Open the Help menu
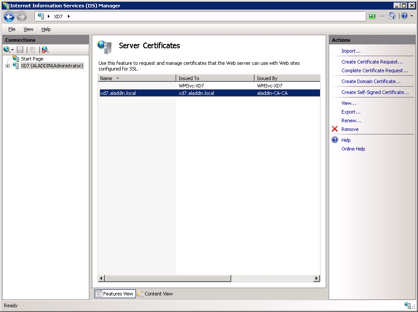The width and height of the screenshot is (418, 312). pos(46,29)
